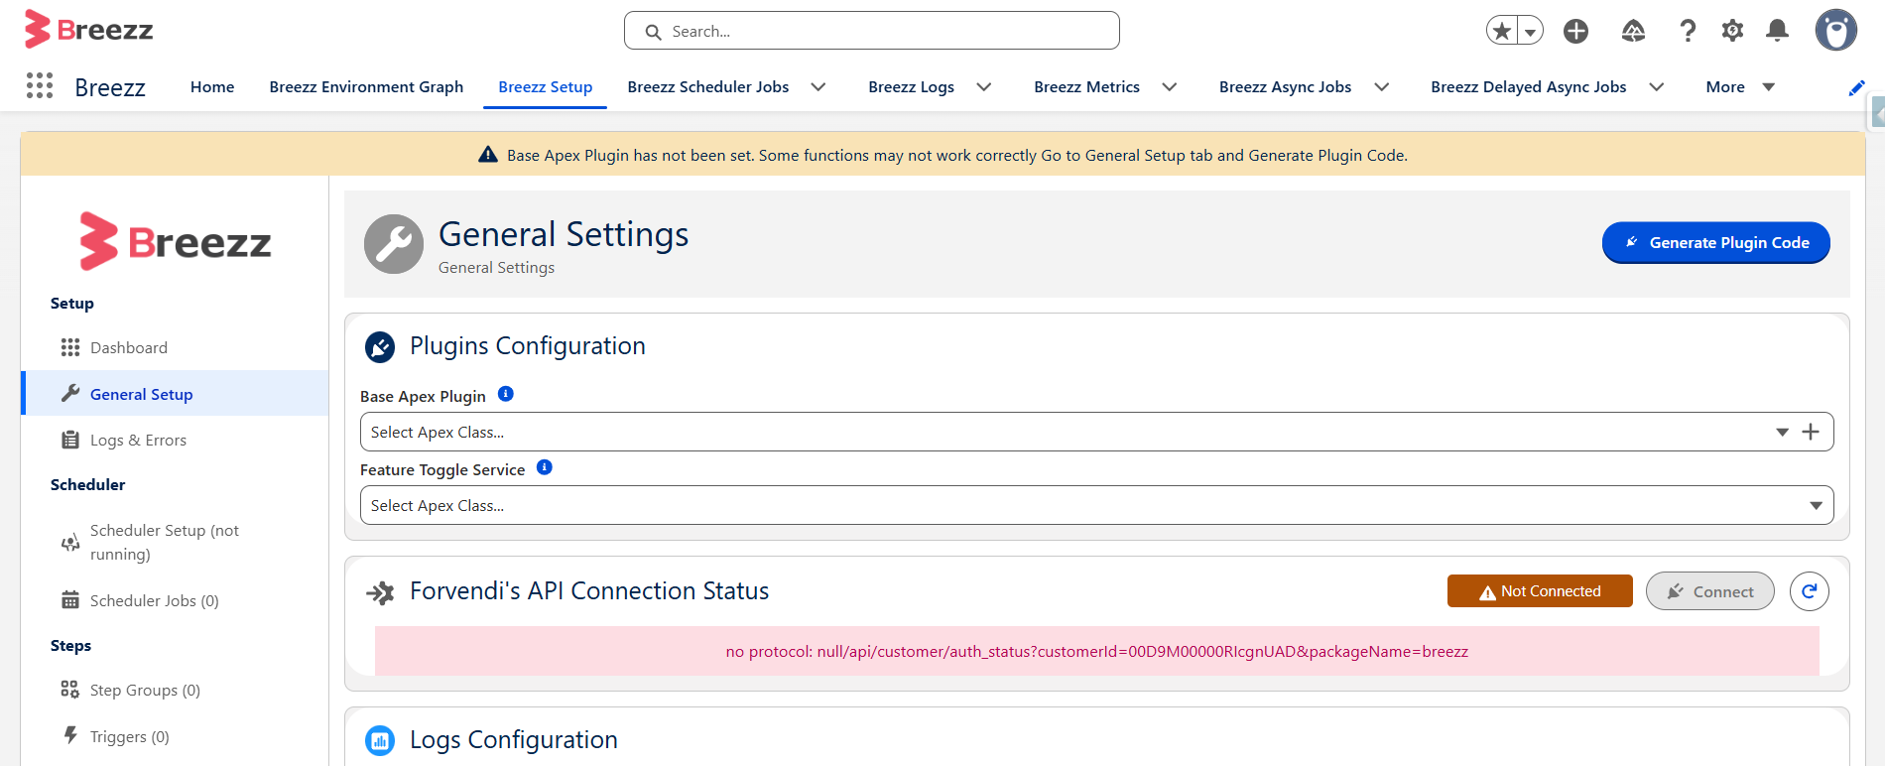Viewport: 1885px width, 766px height.
Task: Open the notifications bell
Action: click(1777, 31)
